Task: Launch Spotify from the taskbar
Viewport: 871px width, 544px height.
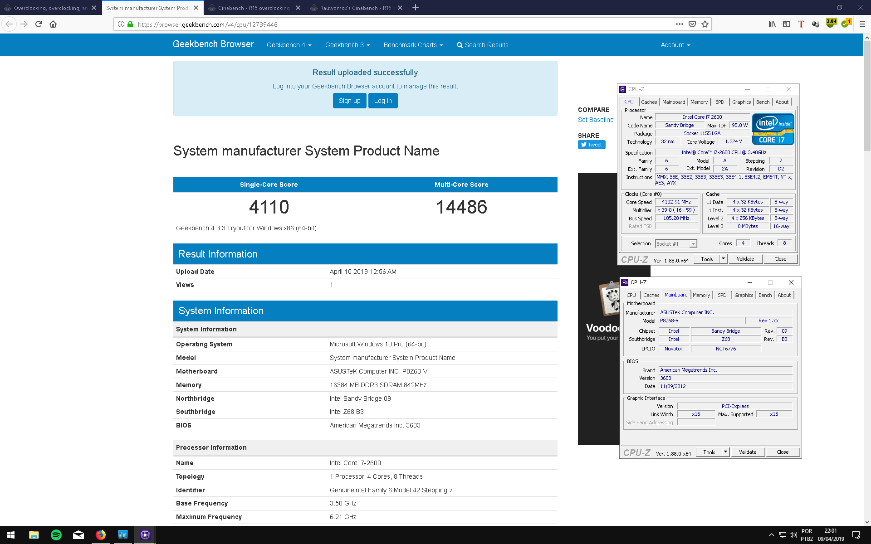Action: [x=56, y=535]
